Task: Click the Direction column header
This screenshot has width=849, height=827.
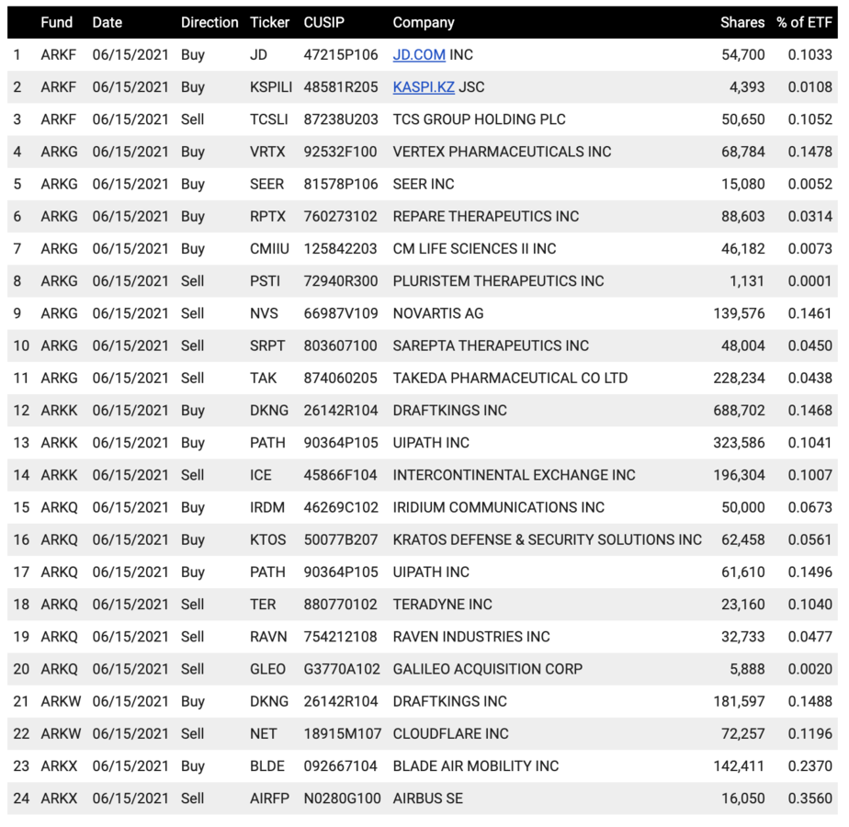Action: point(209,22)
